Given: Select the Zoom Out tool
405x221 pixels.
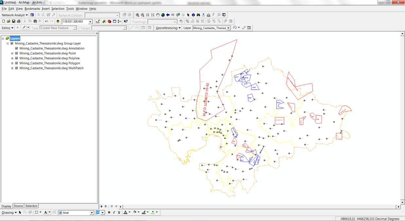Looking at the screenshot, I should [x=142, y=15].
